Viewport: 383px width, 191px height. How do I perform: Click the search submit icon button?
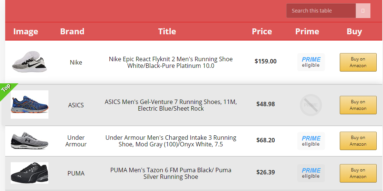[x=363, y=11]
